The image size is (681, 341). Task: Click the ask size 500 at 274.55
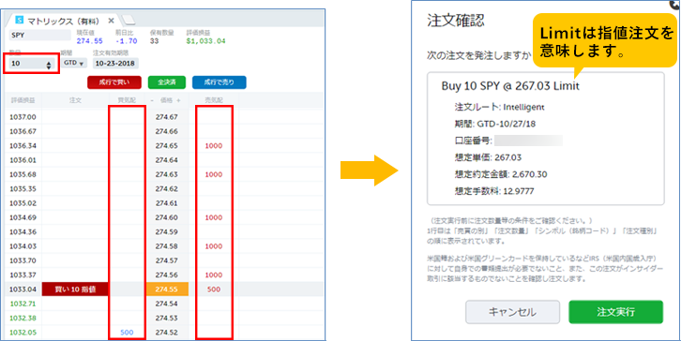click(x=214, y=289)
